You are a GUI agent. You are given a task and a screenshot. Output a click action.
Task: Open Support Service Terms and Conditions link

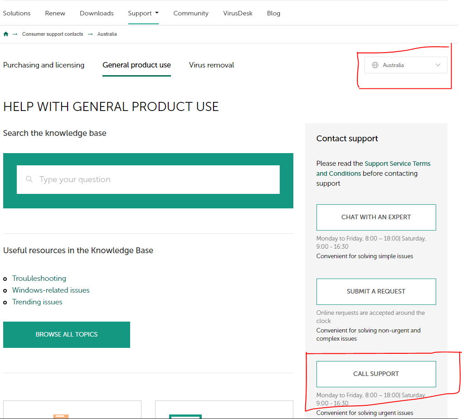(373, 169)
